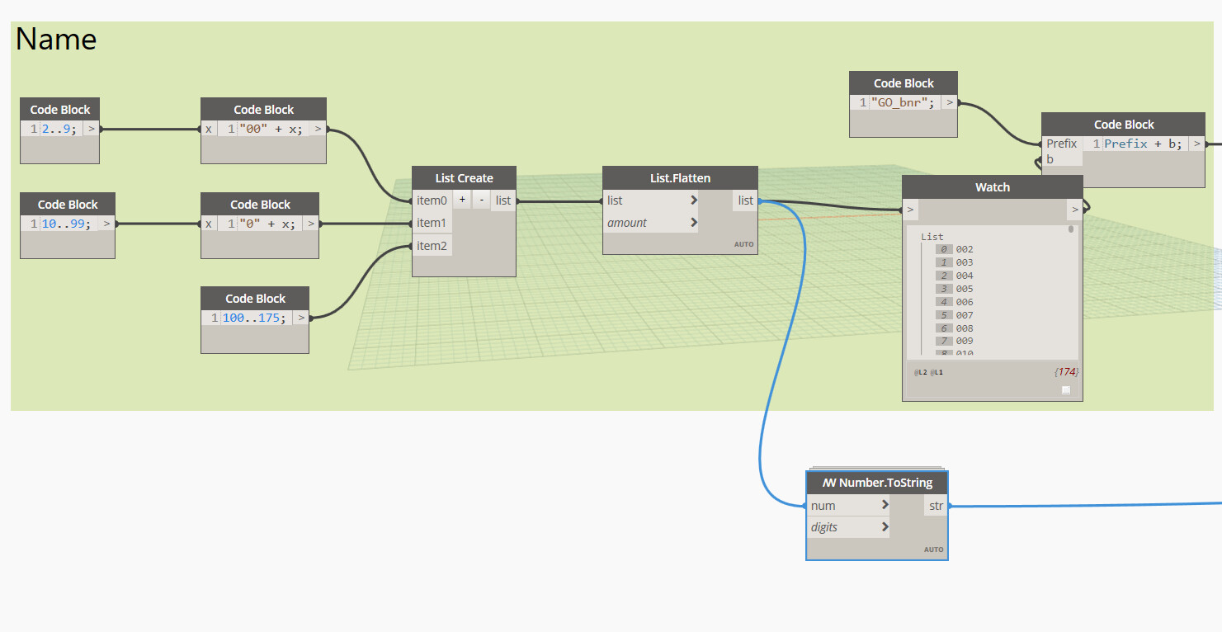This screenshot has height=632, width=1222.
Task: Select the x input port of the "00" + x block
Action: (x=209, y=129)
